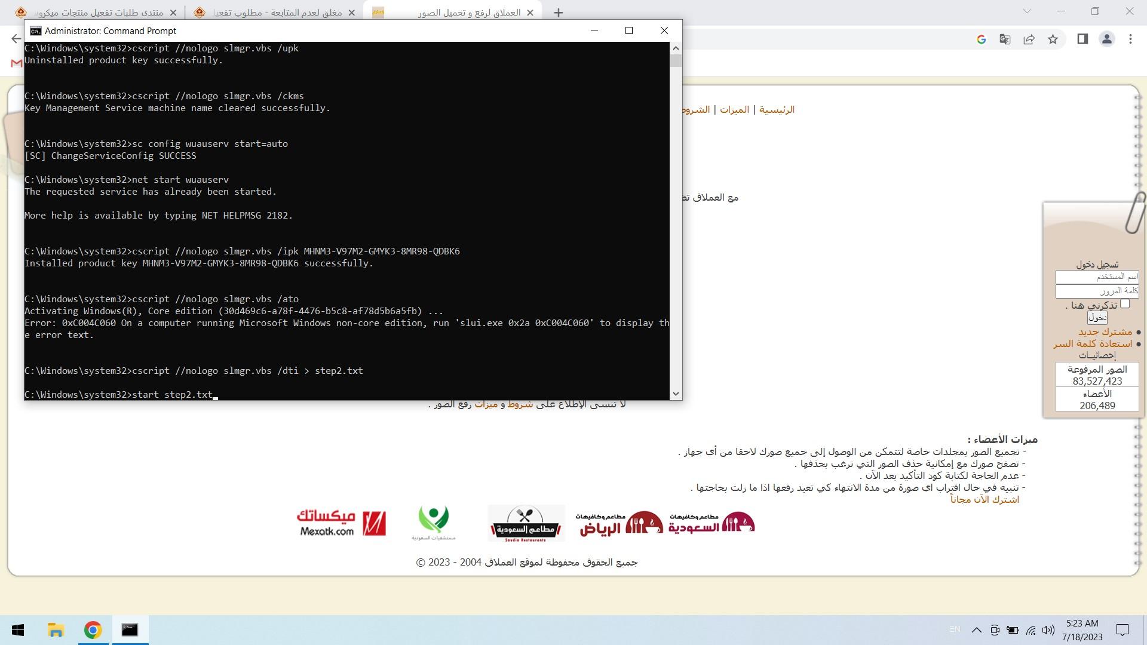Focus the password input field

pyautogui.click(x=1097, y=291)
